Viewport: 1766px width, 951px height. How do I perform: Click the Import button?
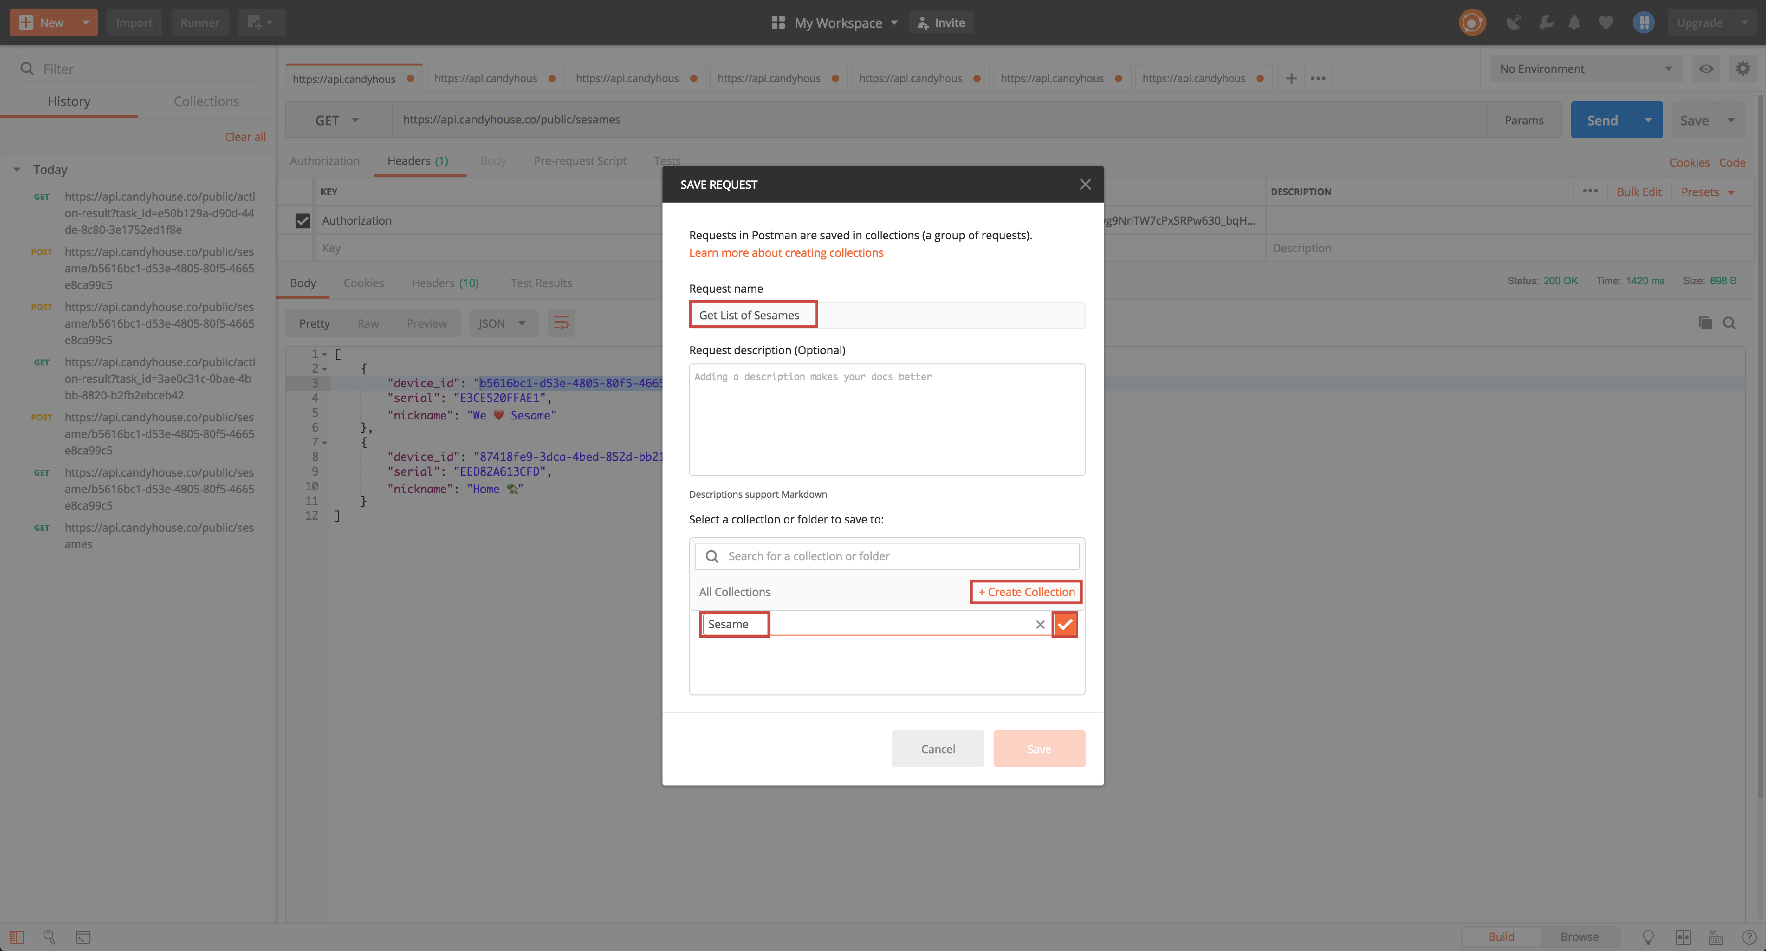pos(134,23)
